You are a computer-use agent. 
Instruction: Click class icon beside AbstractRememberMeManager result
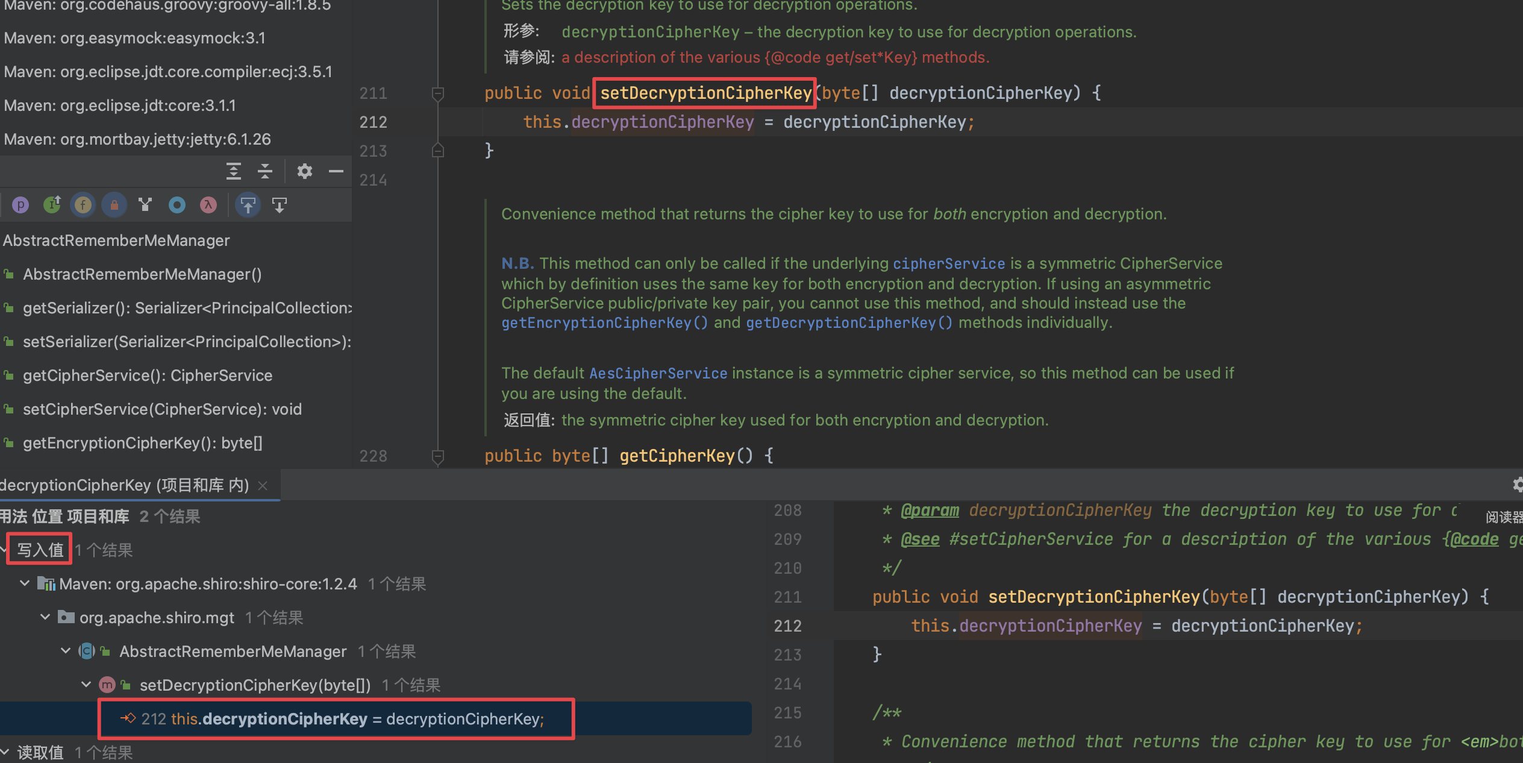[87, 651]
